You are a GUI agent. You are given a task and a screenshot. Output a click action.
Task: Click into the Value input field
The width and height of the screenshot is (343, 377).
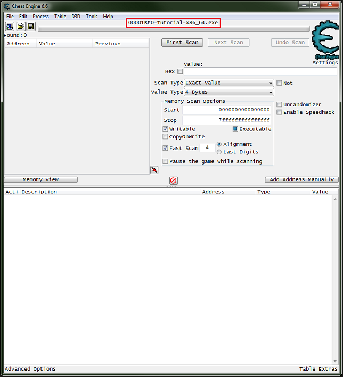[260, 71]
